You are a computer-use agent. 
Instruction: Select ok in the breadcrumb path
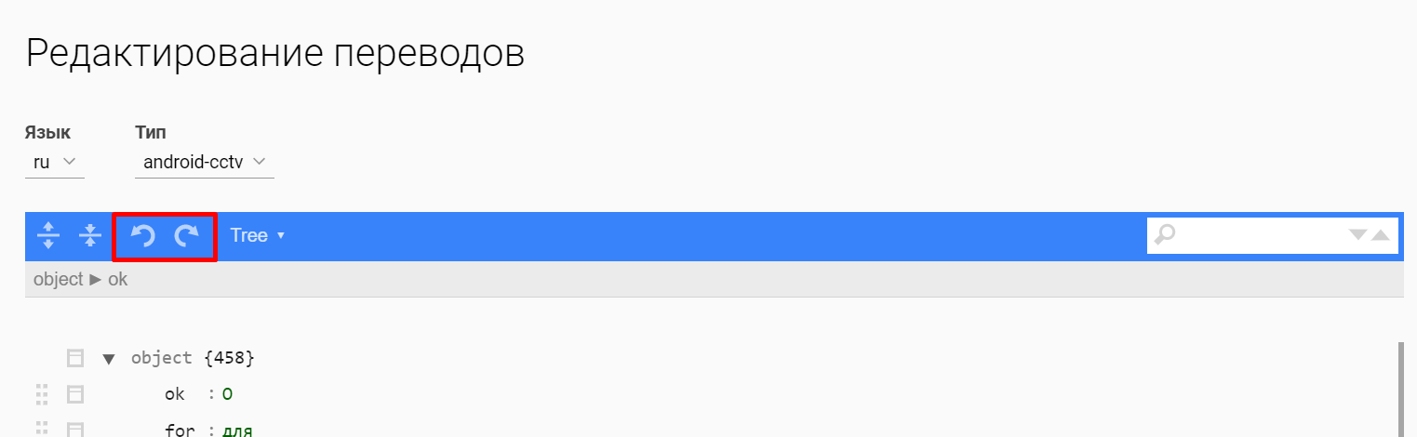pyautogui.click(x=118, y=279)
